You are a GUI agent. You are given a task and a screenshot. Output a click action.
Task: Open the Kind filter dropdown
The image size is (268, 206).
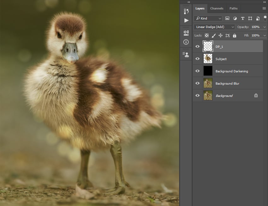tap(208, 18)
